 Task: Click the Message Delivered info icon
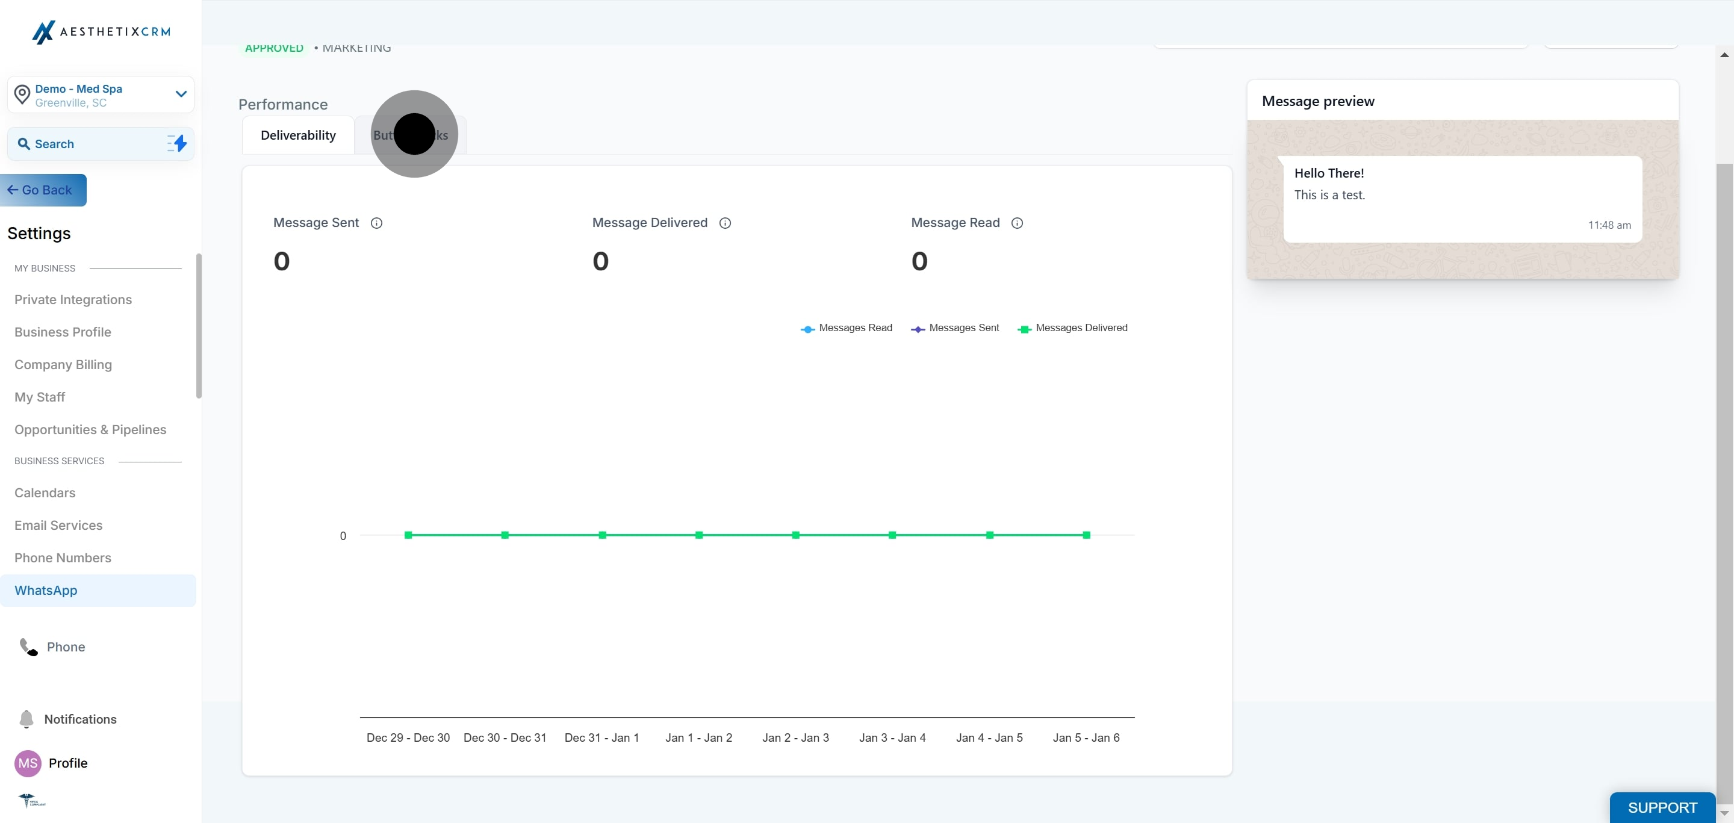[x=725, y=223]
